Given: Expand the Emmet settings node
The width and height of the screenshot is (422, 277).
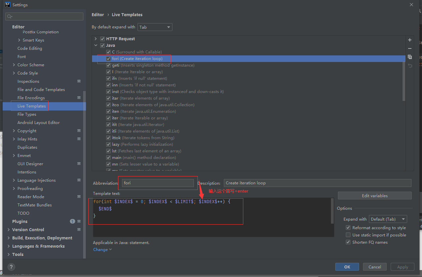Looking at the screenshot, I should tap(14, 155).
